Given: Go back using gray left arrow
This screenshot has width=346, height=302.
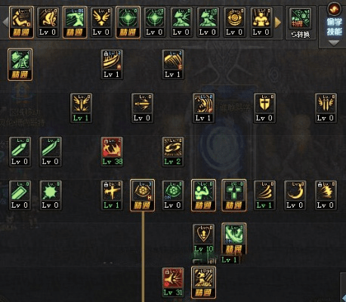Looking at the screenshot, I should click(5, 22).
